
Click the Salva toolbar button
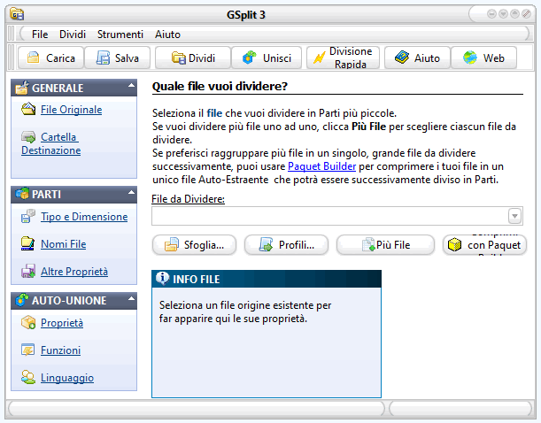coord(118,58)
